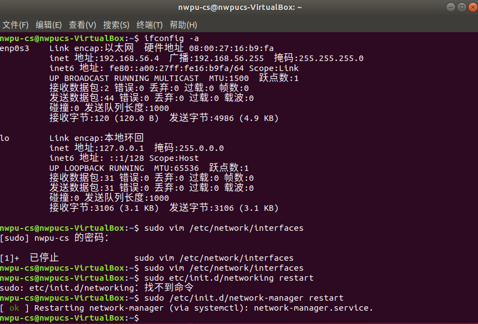This screenshot has height=324, width=478.
Task: Click Link encap:本地环回 text
Action: (96, 138)
